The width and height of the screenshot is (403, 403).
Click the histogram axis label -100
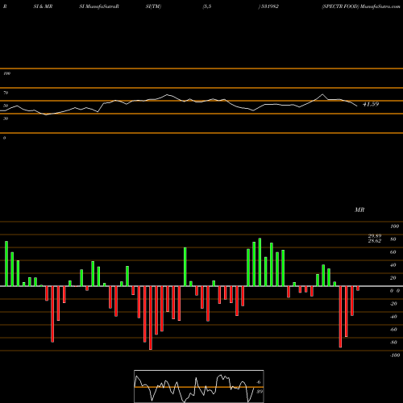pos(395,355)
